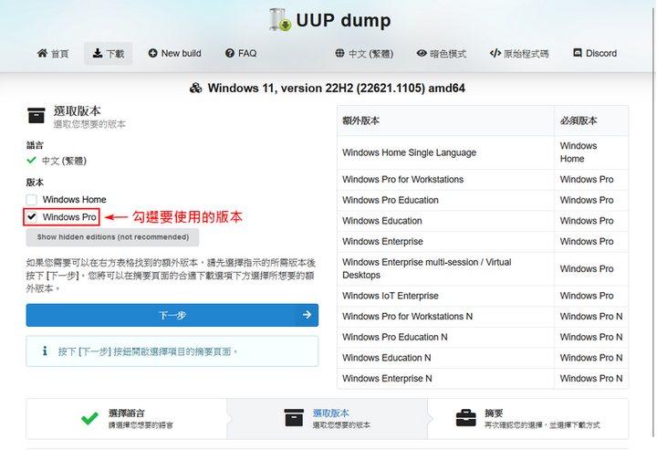
Task: Click Show hidden editions (not recommended) button
Action: tap(112, 237)
